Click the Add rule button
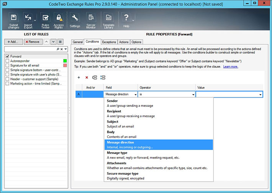Image resolution: width=272 pixels, height=193 pixels. [13, 42]
